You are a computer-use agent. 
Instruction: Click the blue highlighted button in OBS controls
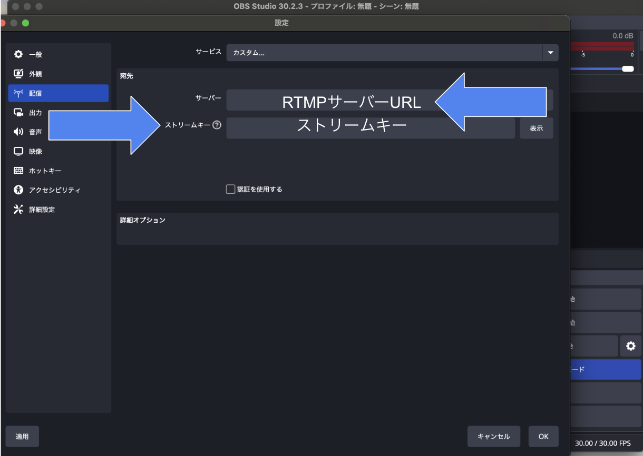coord(606,370)
